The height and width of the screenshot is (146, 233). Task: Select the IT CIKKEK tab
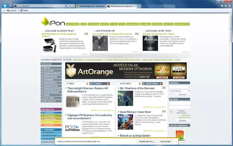[100, 84]
